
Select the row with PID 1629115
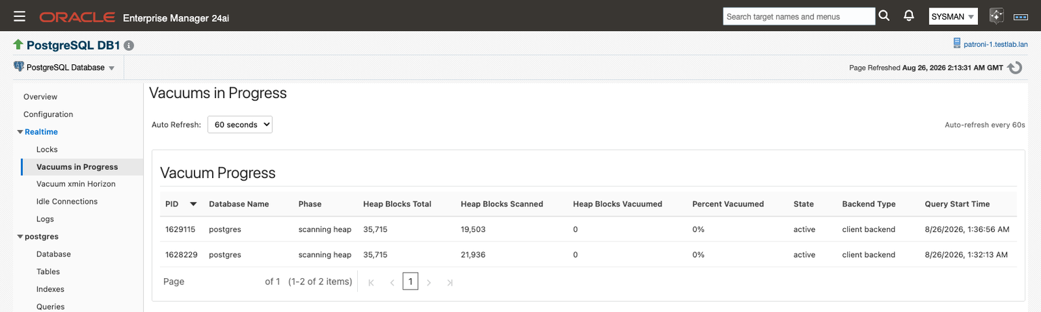pos(588,229)
